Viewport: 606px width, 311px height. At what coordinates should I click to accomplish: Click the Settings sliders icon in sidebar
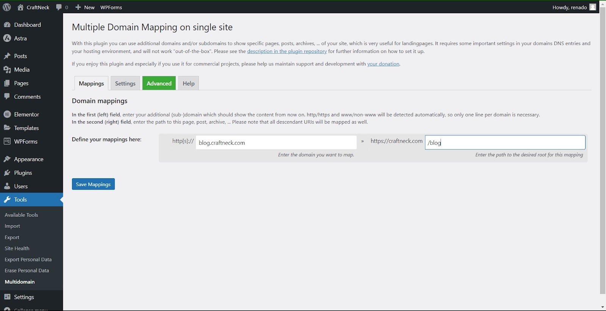click(7, 297)
